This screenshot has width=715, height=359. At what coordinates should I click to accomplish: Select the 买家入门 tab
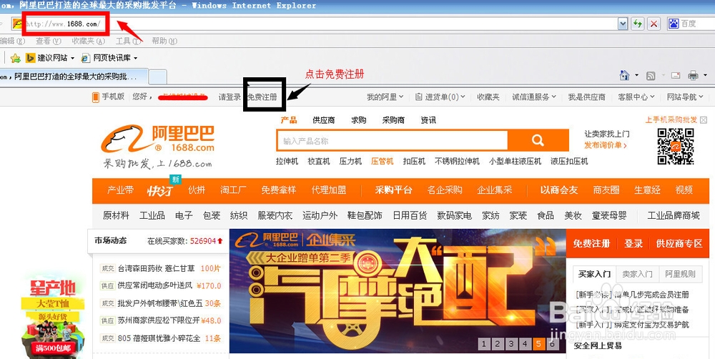coord(594,274)
